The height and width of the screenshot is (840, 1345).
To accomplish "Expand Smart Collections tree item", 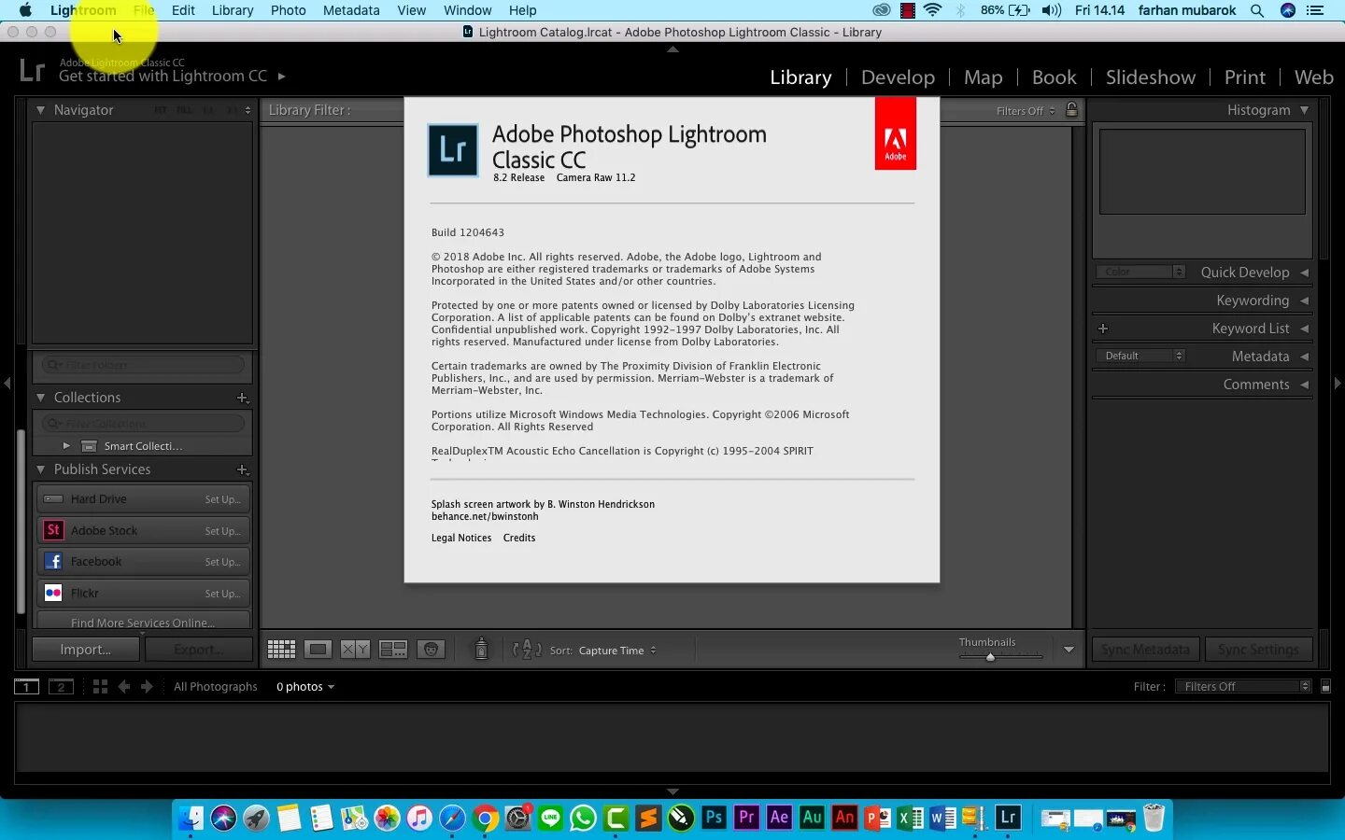I will pyautogui.click(x=66, y=446).
